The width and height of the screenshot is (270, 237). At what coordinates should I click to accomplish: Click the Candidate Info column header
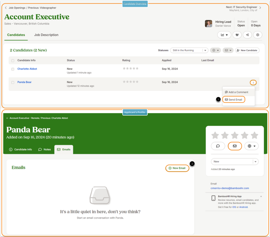point(26,60)
